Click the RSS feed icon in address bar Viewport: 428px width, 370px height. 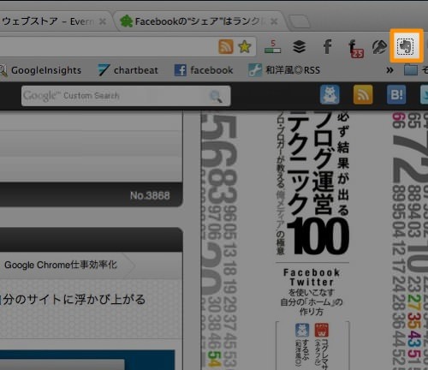(226, 46)
